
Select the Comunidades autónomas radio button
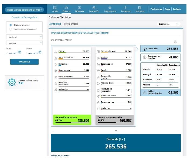click(x=11, y=29)
